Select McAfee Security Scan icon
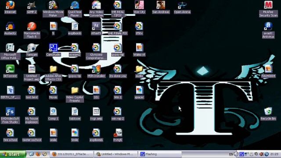The height and width of the screenshot is (158, 281). click(x=268, y=9)
